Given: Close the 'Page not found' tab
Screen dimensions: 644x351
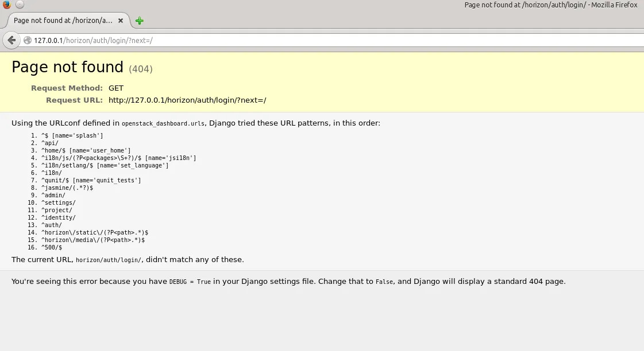Looking at the screenshot, I should [121, 21].
